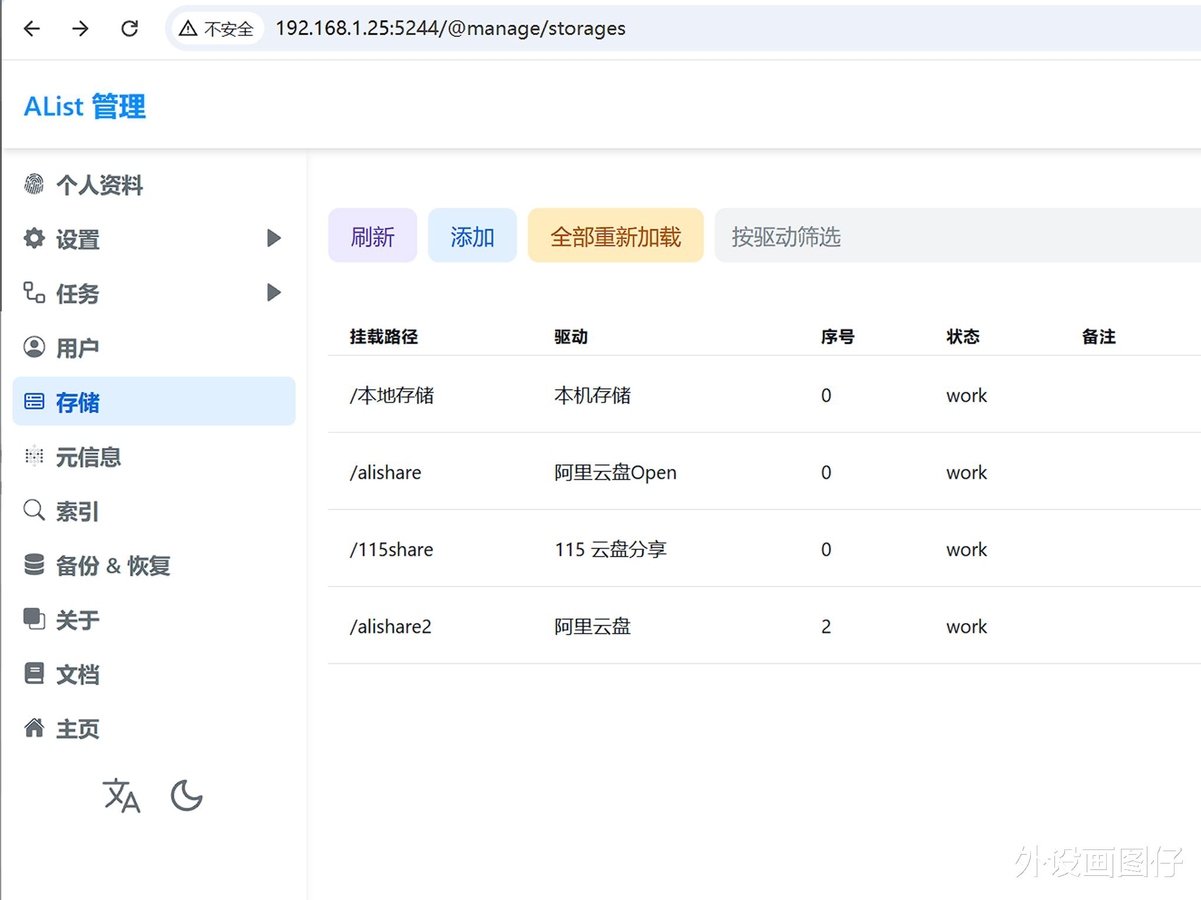Open the language switcher icon
This screenshot has width=1201, height=900.
[x=121, y=796]
